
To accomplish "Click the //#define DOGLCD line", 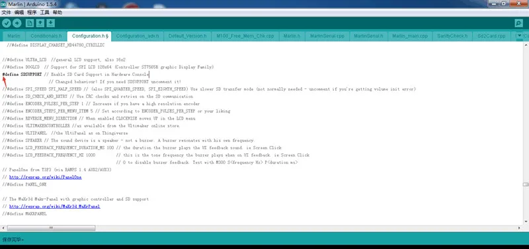I will [108, 67].
